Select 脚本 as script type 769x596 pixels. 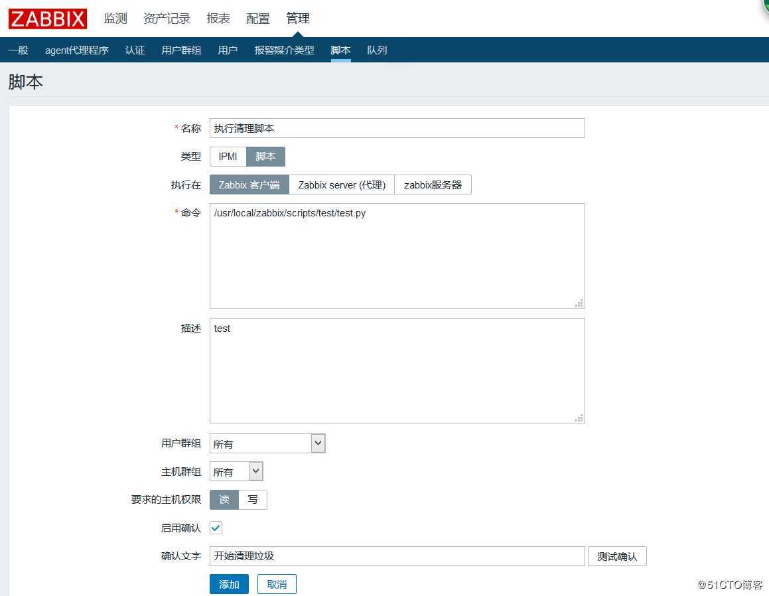tap(265, 157)
